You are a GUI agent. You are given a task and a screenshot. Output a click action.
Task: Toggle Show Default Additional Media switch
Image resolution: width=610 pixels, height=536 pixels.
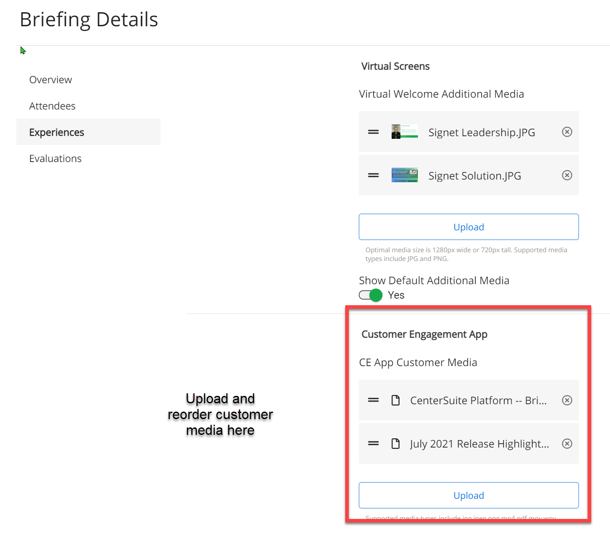371,295
